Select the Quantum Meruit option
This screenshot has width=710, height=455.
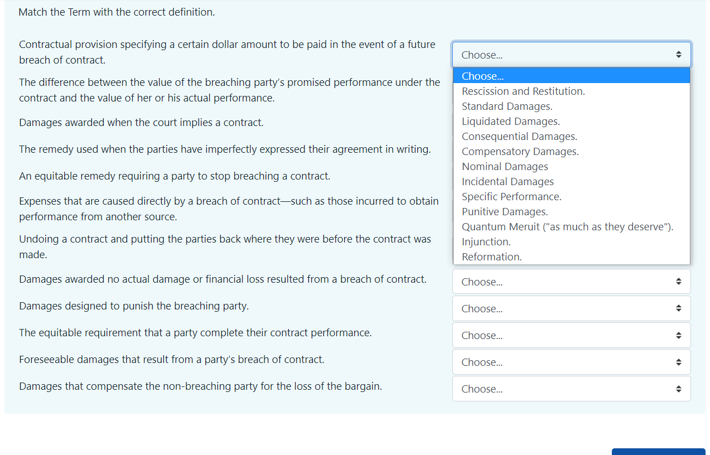point(567,227)
